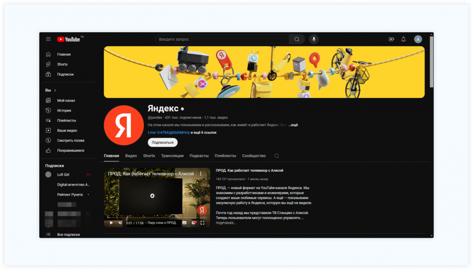Switch to the Shorts channel tab

(x=149, y=156)
